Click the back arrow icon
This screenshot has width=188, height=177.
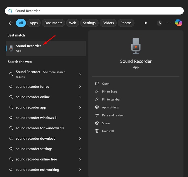pyautogui.click(x=11, y=23)
